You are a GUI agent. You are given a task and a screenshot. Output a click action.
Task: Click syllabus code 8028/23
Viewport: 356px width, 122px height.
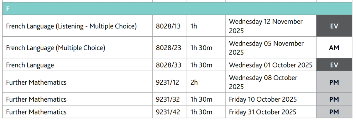coord(168,48)
